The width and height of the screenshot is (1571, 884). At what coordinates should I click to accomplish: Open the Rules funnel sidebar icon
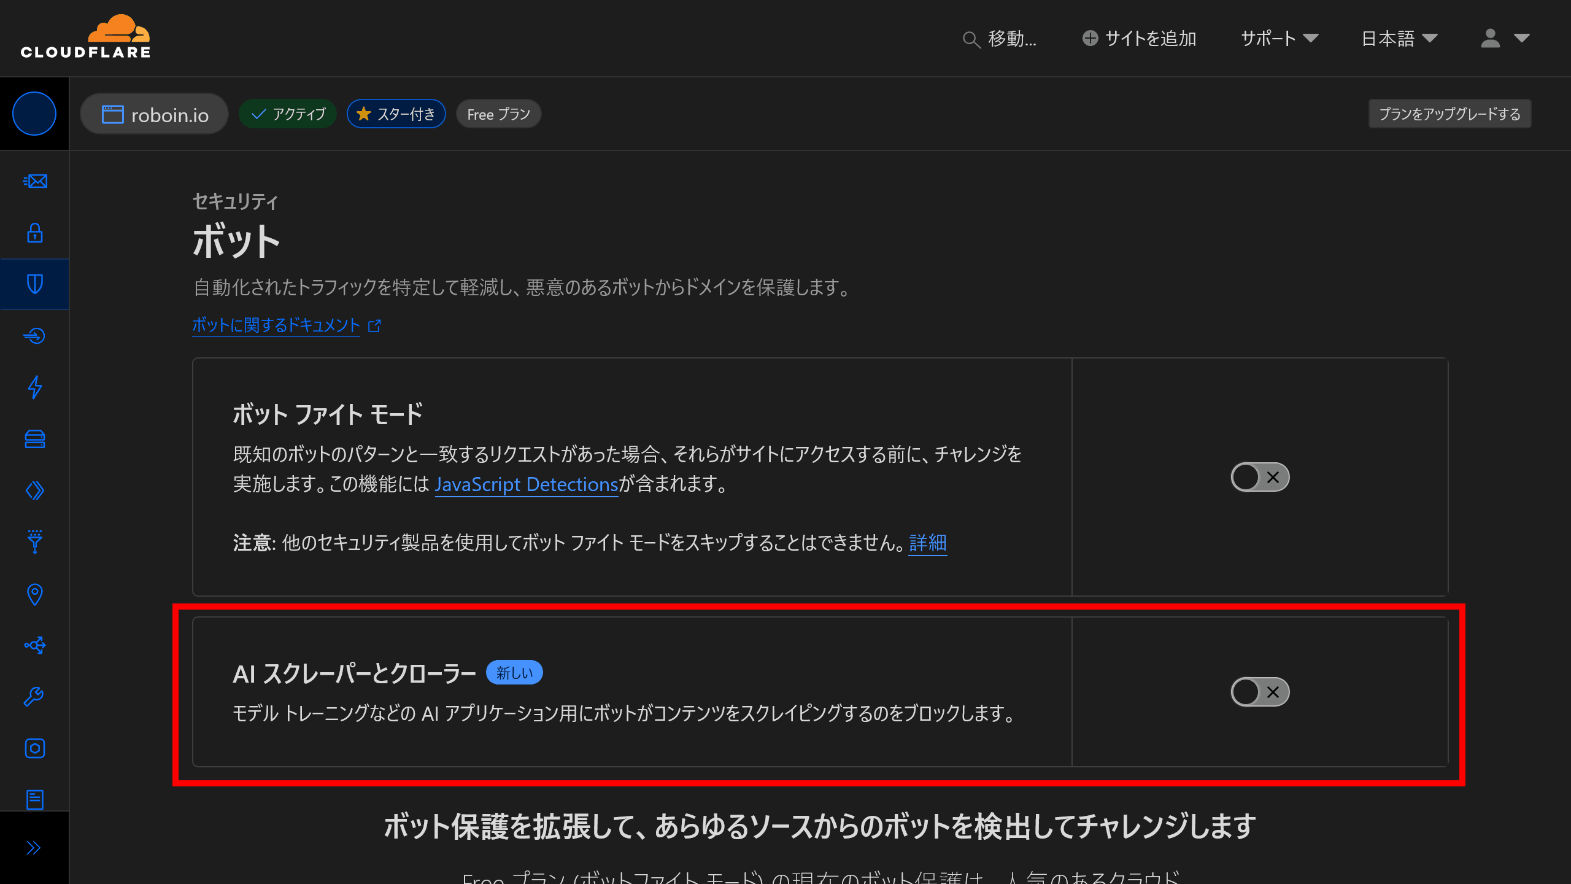click(x=35, y=542)
